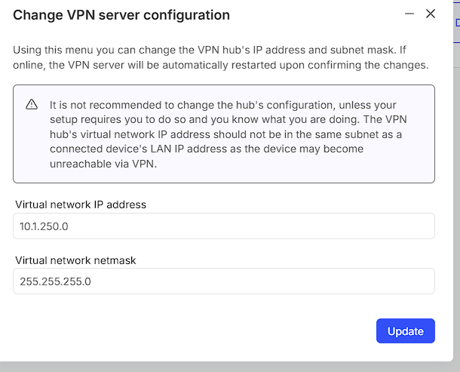Minimize the VPN server configuration dialog
The height and width of the screenshot is (372, 460).
point(409,14)
